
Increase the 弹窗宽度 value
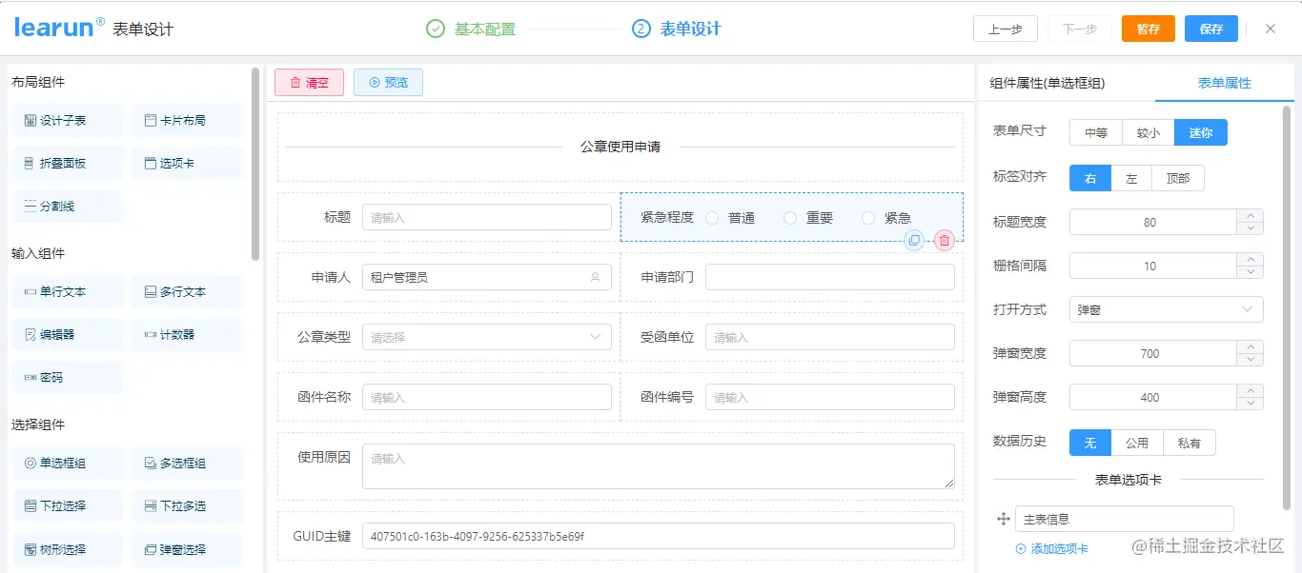pos(1250,347)
